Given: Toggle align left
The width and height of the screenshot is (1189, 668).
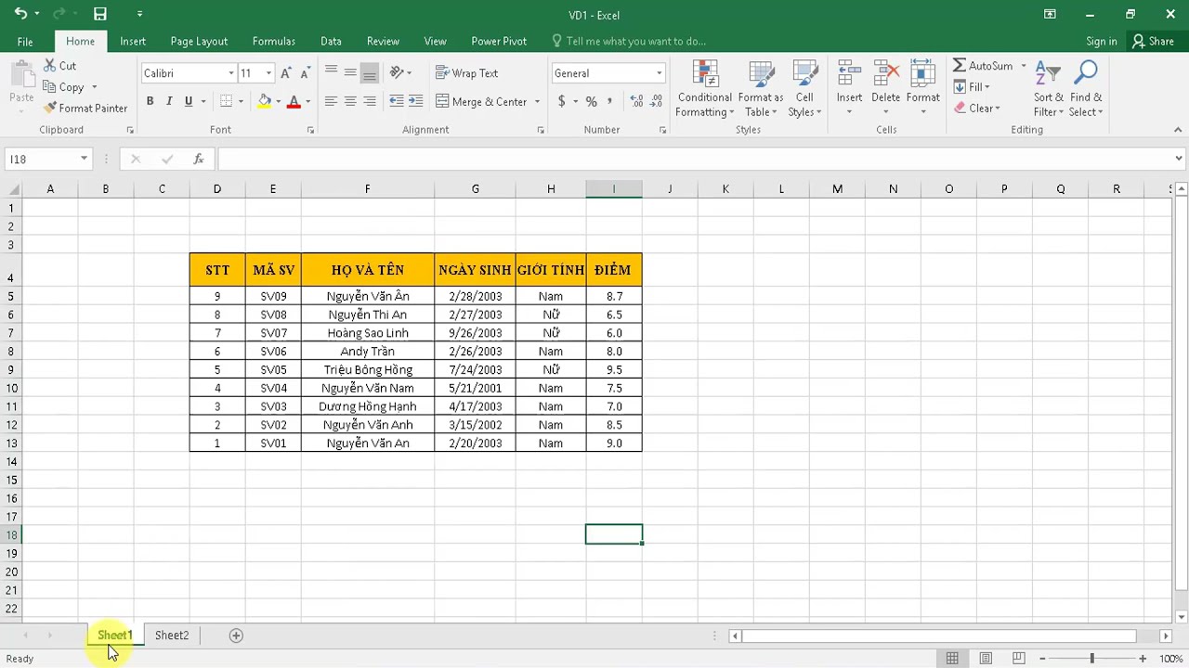Looking at the screenshot, I should pos(331,101).
